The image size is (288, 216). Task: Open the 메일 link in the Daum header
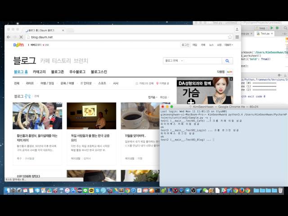tap(195, 45)
